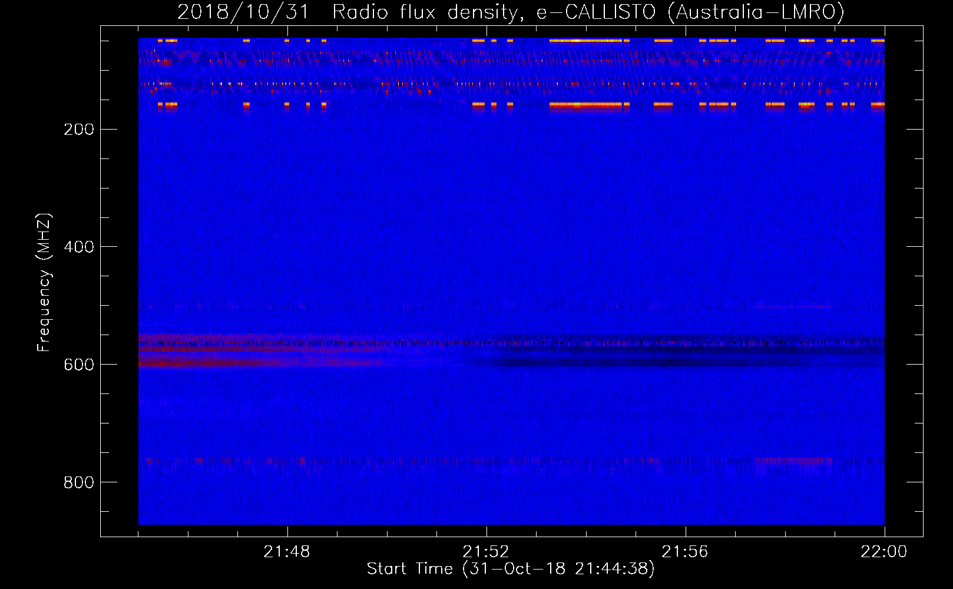
Task: Select the 800 frequency tick label
Action: [79, 482]
